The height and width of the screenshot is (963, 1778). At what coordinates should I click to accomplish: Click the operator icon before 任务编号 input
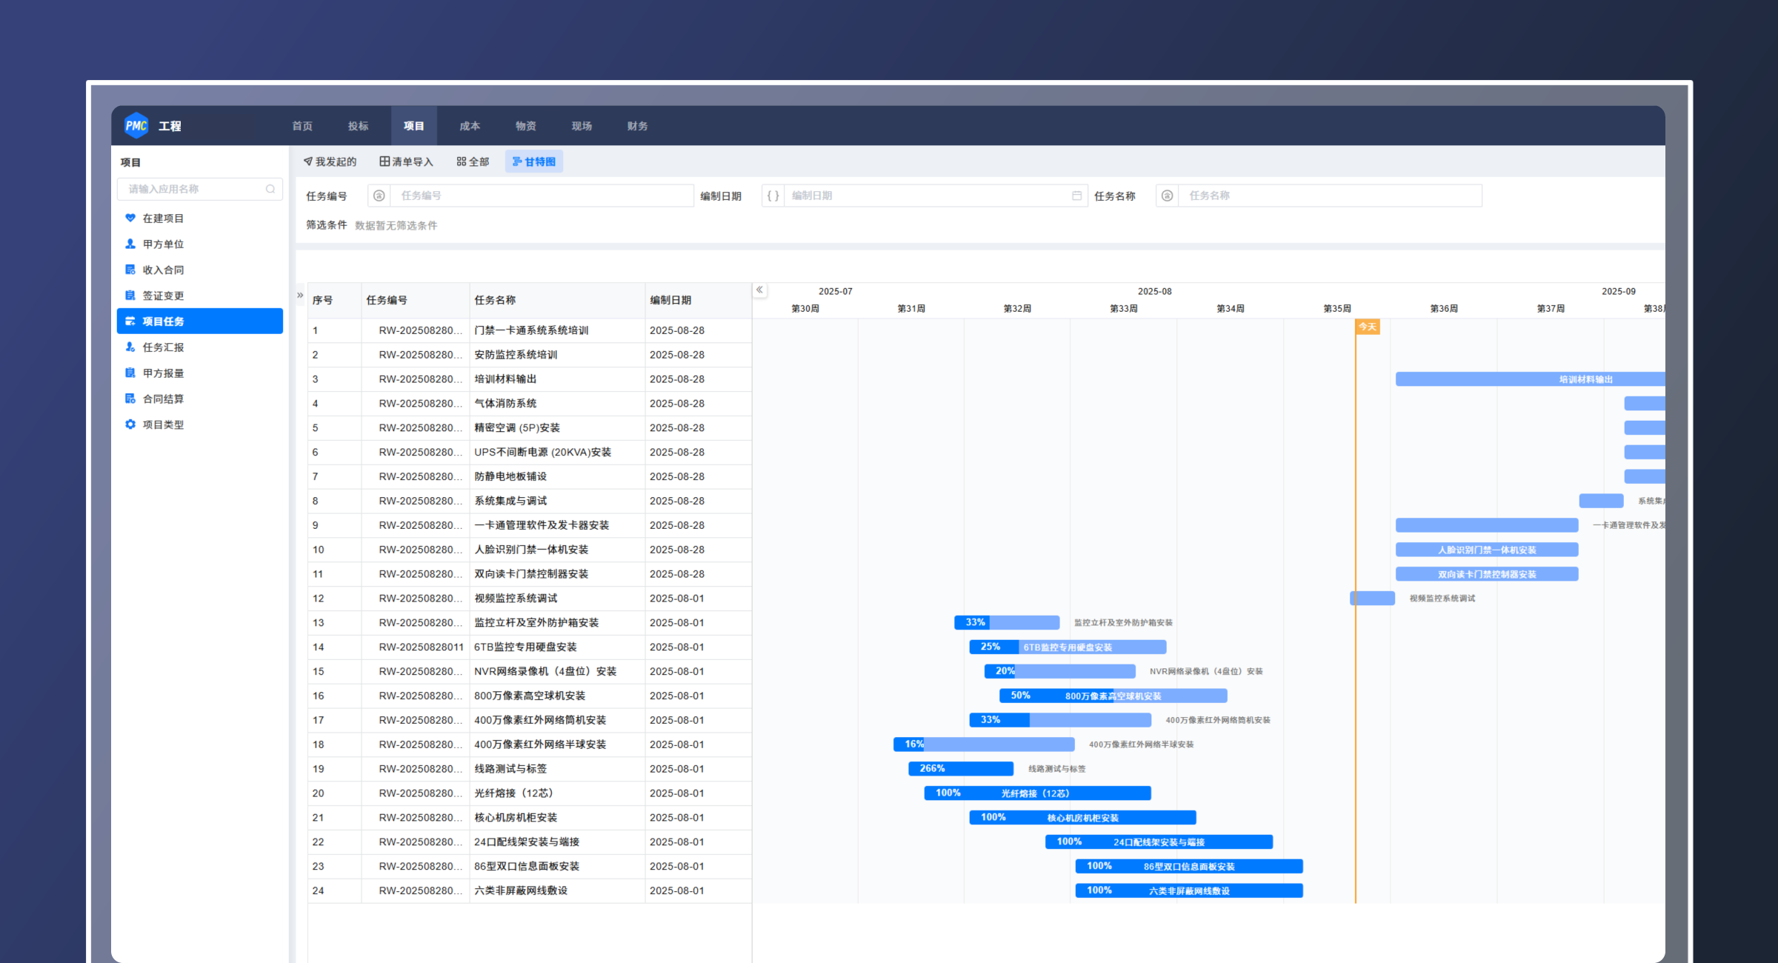click(379, 196)
